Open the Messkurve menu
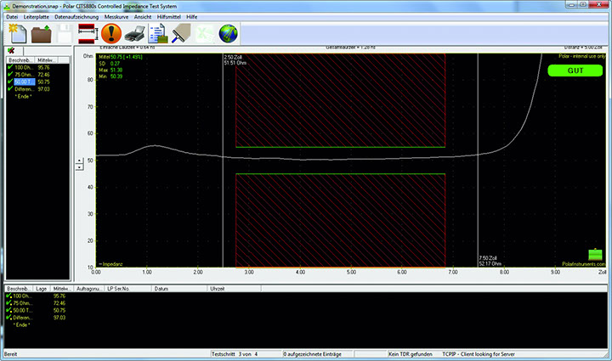612x361 pixels. pos(116,16)
